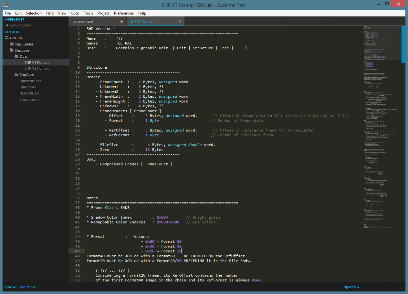Click the Line 47, Column 43 status

[21, 287]
